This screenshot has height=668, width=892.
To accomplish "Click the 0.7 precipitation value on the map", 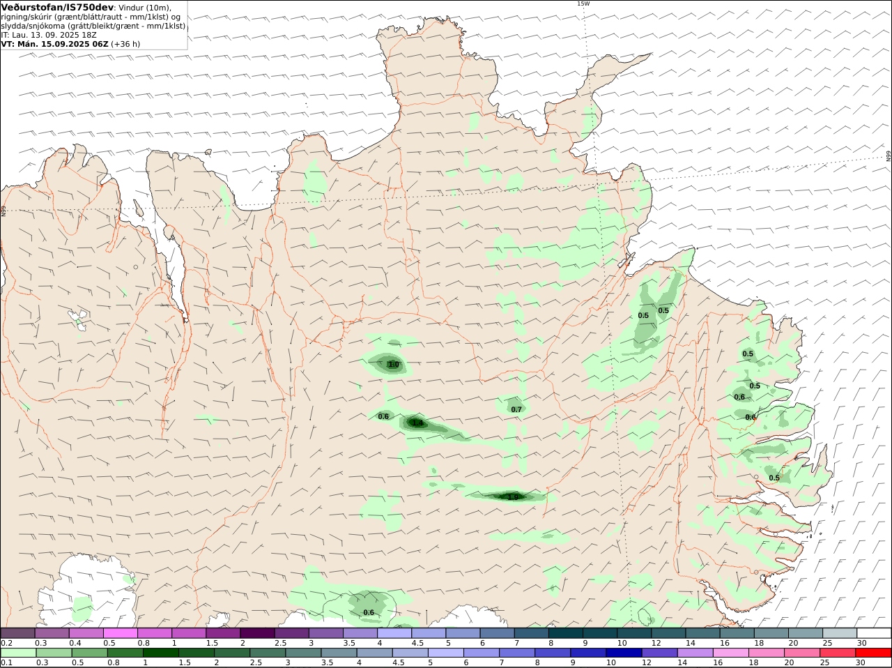I will [x=516, y=409].
